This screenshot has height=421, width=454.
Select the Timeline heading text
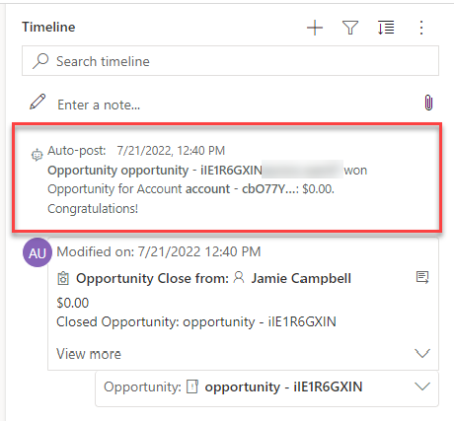(x=48, y=27)
